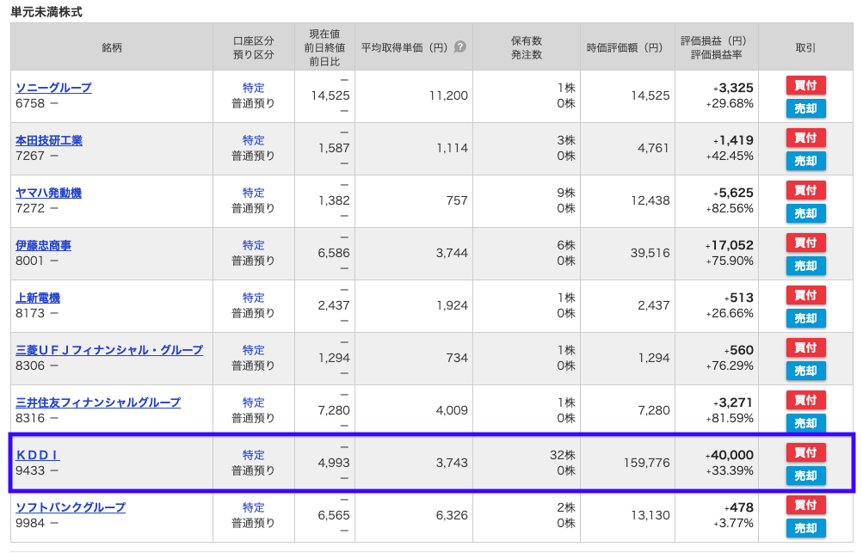
Task: Click 売却 for 三菱UFJフィナンシャル・グループ
Action: click(x=805, y=371)
